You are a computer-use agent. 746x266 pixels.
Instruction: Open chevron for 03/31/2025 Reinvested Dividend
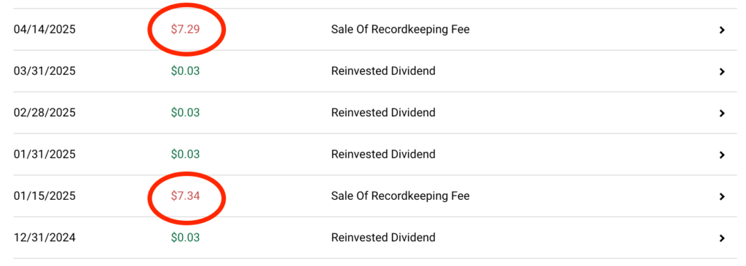[x=722, y=72]
